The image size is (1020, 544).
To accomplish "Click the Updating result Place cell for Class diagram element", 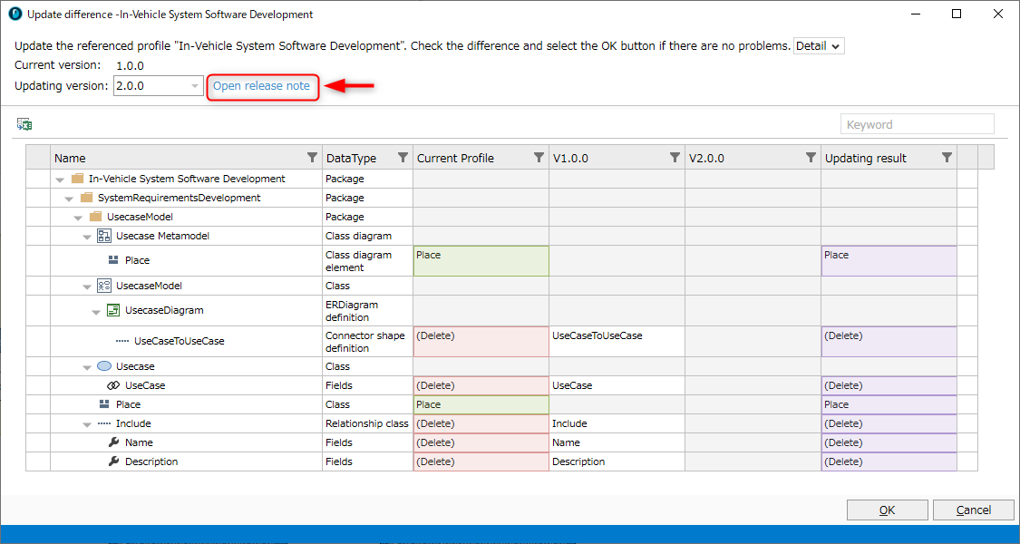I will pyautogui.click(x=889, y=261).
